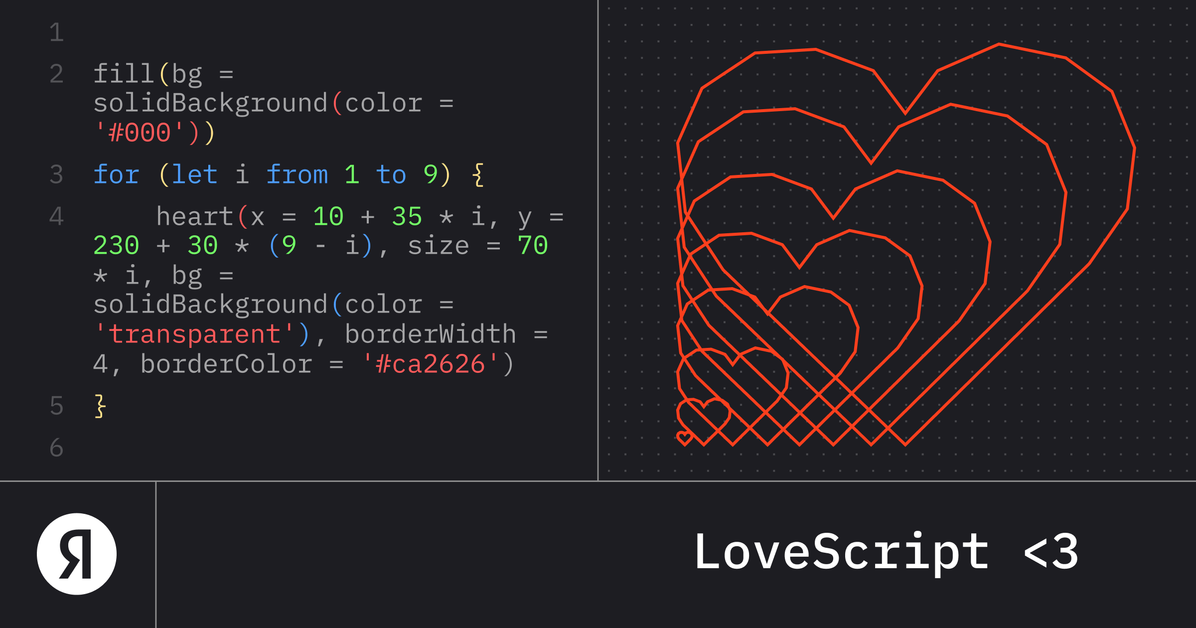The image size is (1196, 628).
Task: Click the opening curly brace after the loop header
Action: pyautogui.click(x=477, y=175)
